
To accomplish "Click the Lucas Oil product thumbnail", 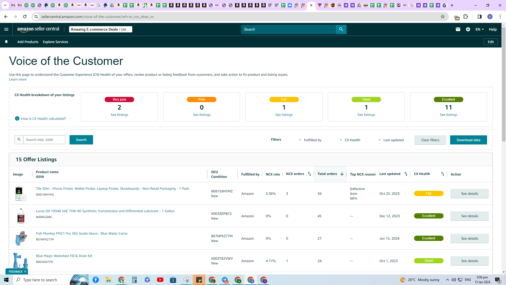I will (x=21, y=216).
